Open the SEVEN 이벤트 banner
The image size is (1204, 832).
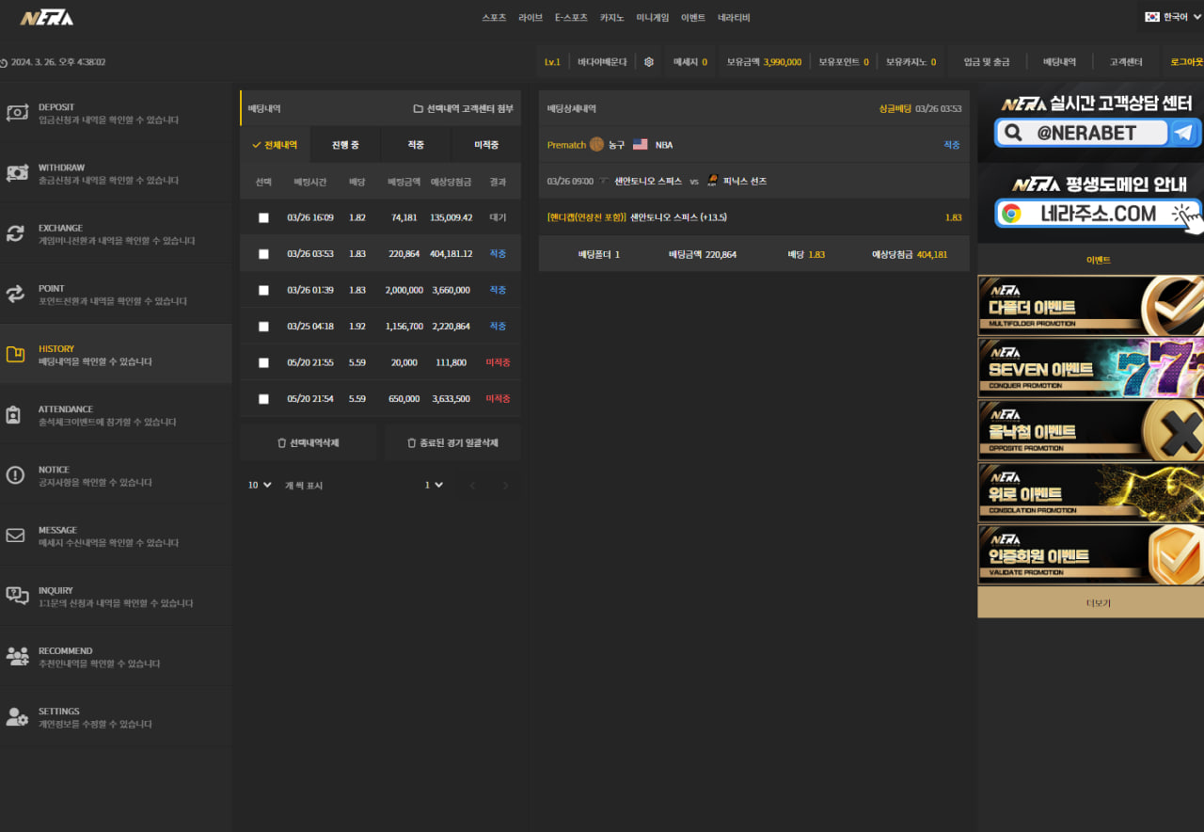1090,365
